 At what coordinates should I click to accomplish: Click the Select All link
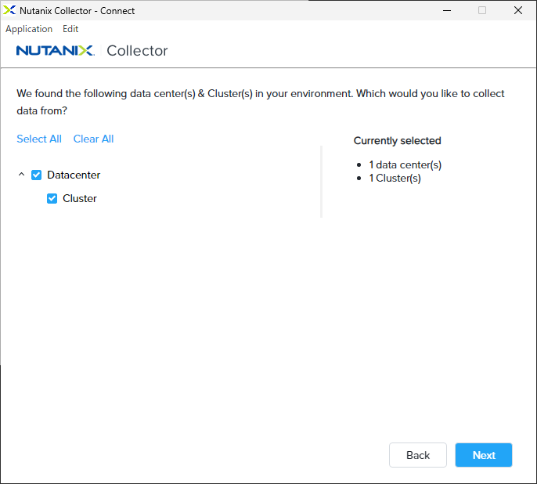pyautogui.click(x=39, y=139)
